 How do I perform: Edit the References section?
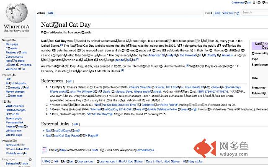70,81
